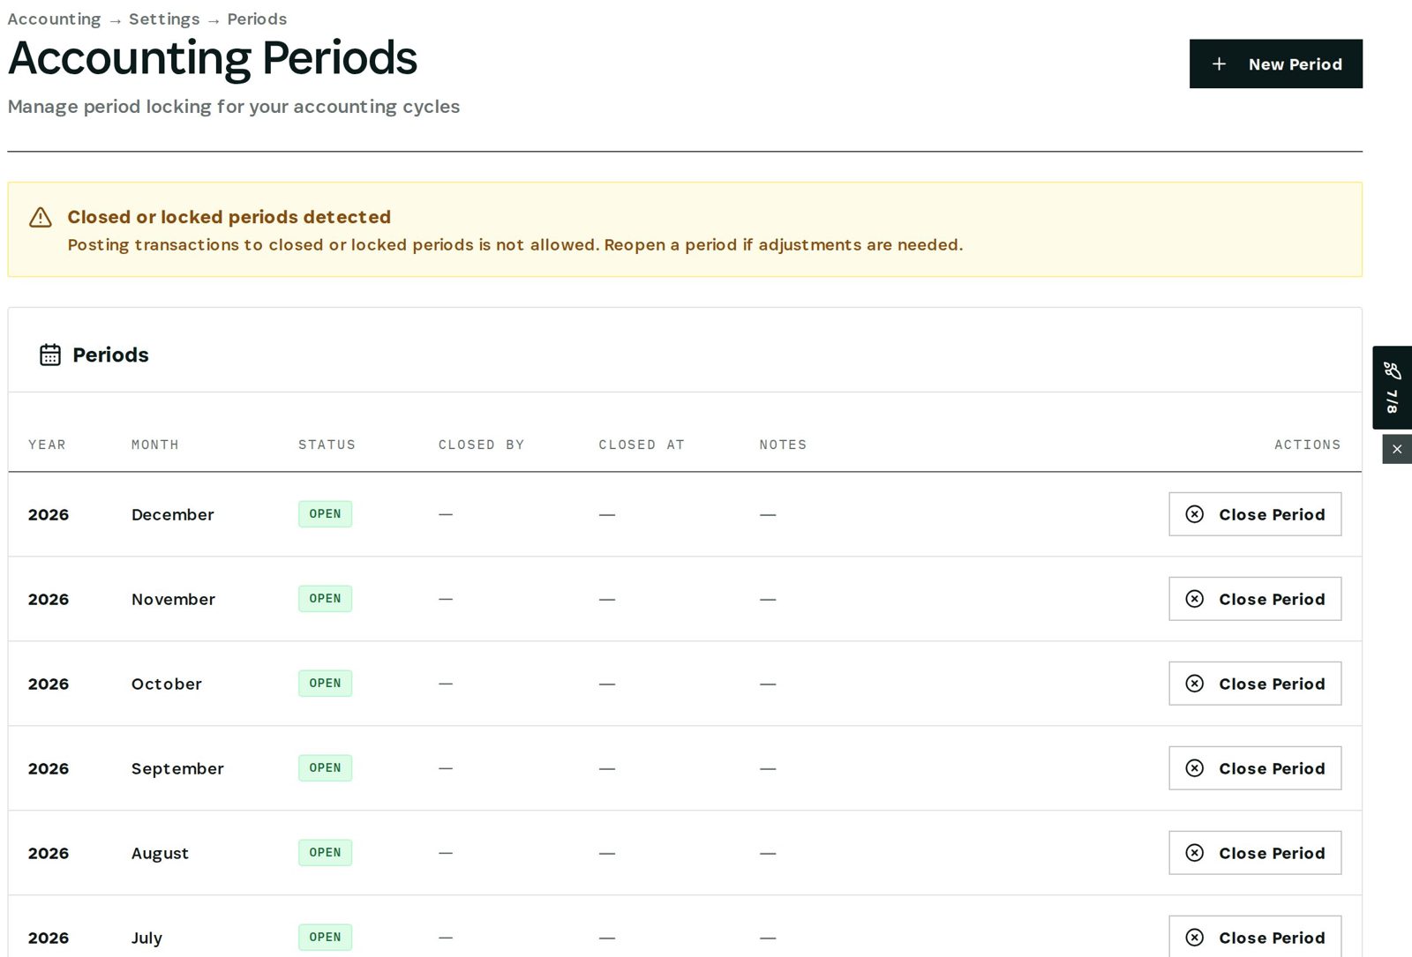The width and height of the screenshot is (1412, 957).
Task: Click the circled X icon in September row
Action: [1194, 768]
